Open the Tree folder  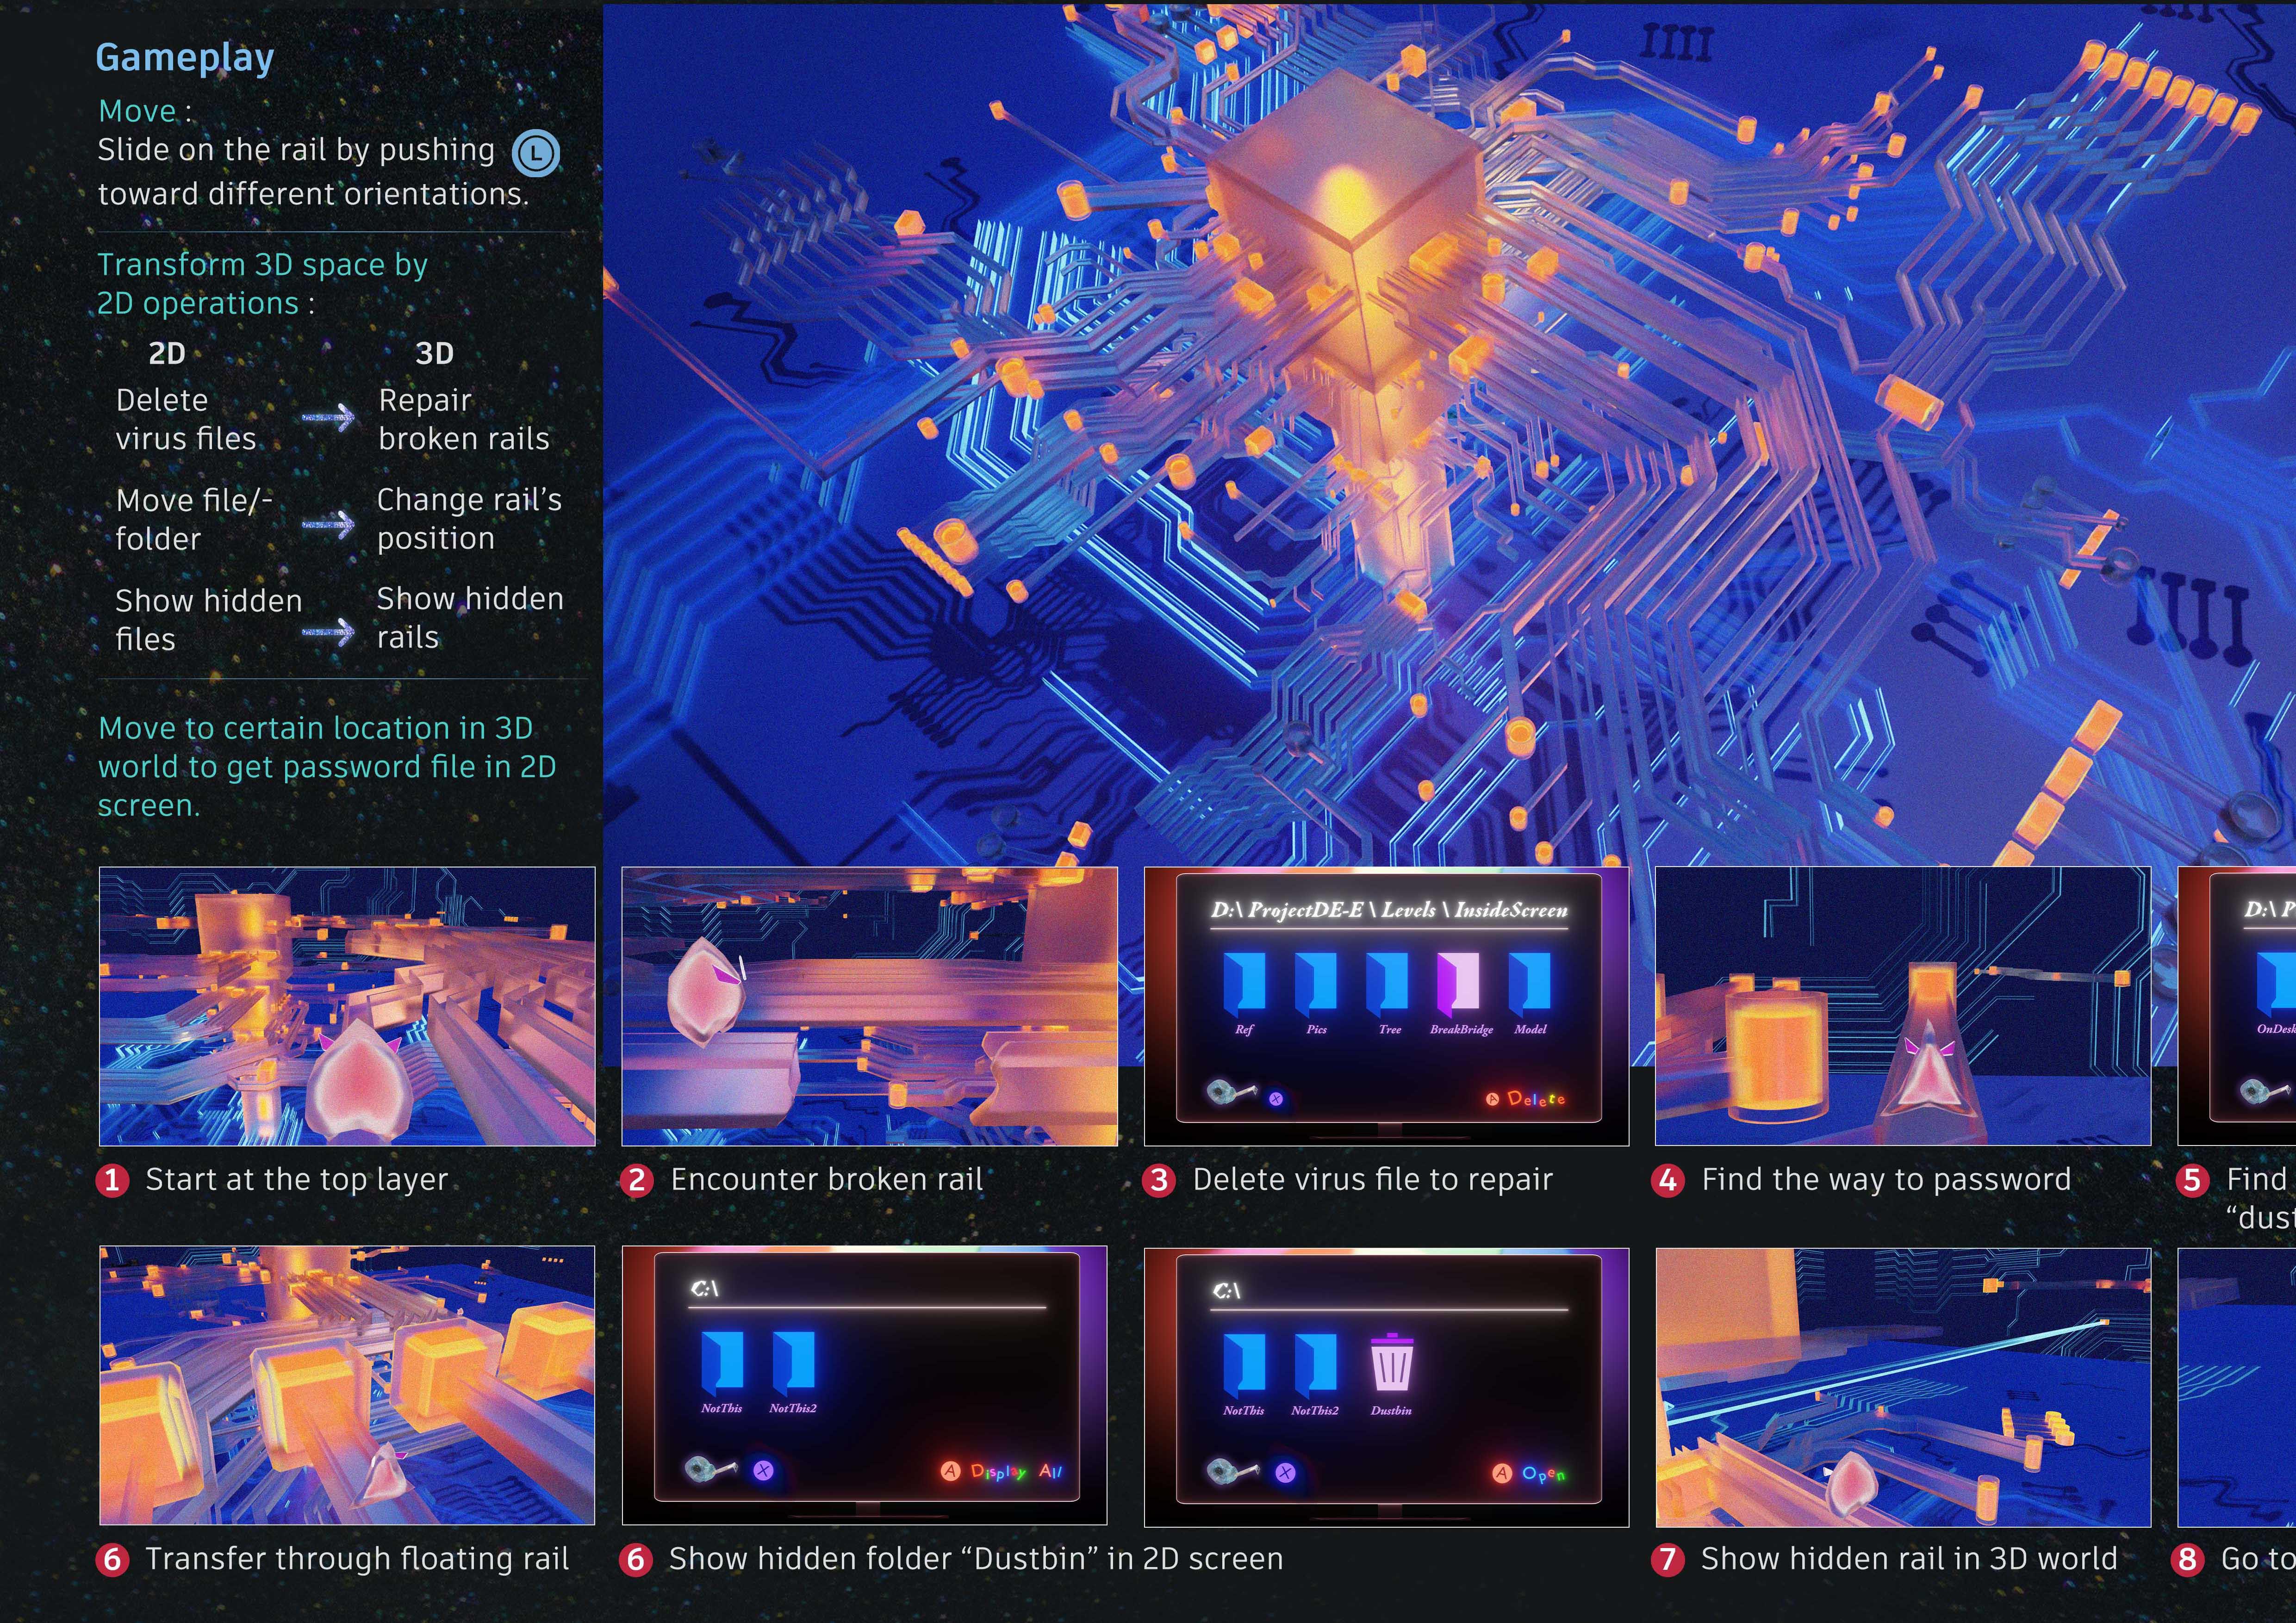tap(1387, 984)
